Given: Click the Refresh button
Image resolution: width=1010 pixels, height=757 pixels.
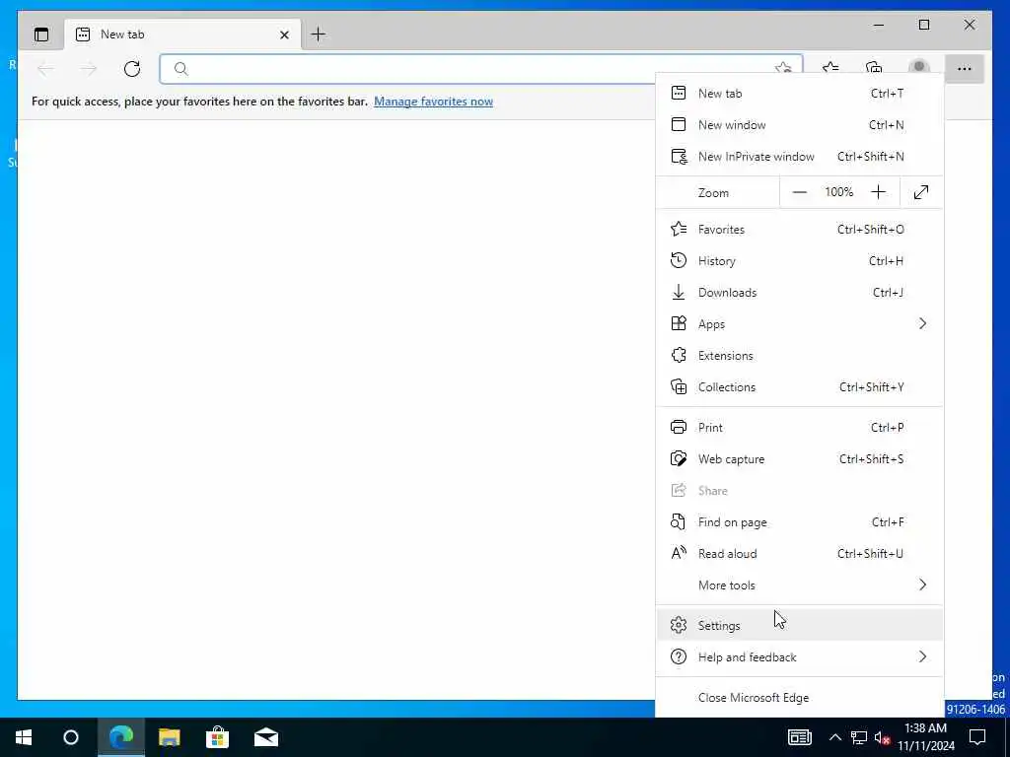Looking at the screenshot, I should click(132, 69).
